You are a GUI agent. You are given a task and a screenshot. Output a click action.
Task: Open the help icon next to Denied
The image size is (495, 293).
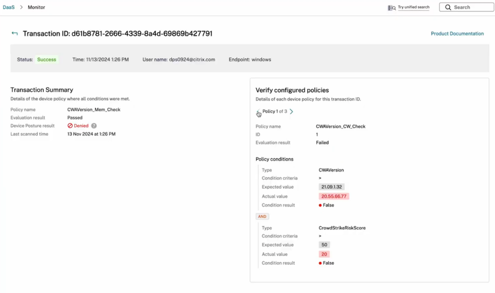pos(94,126)
